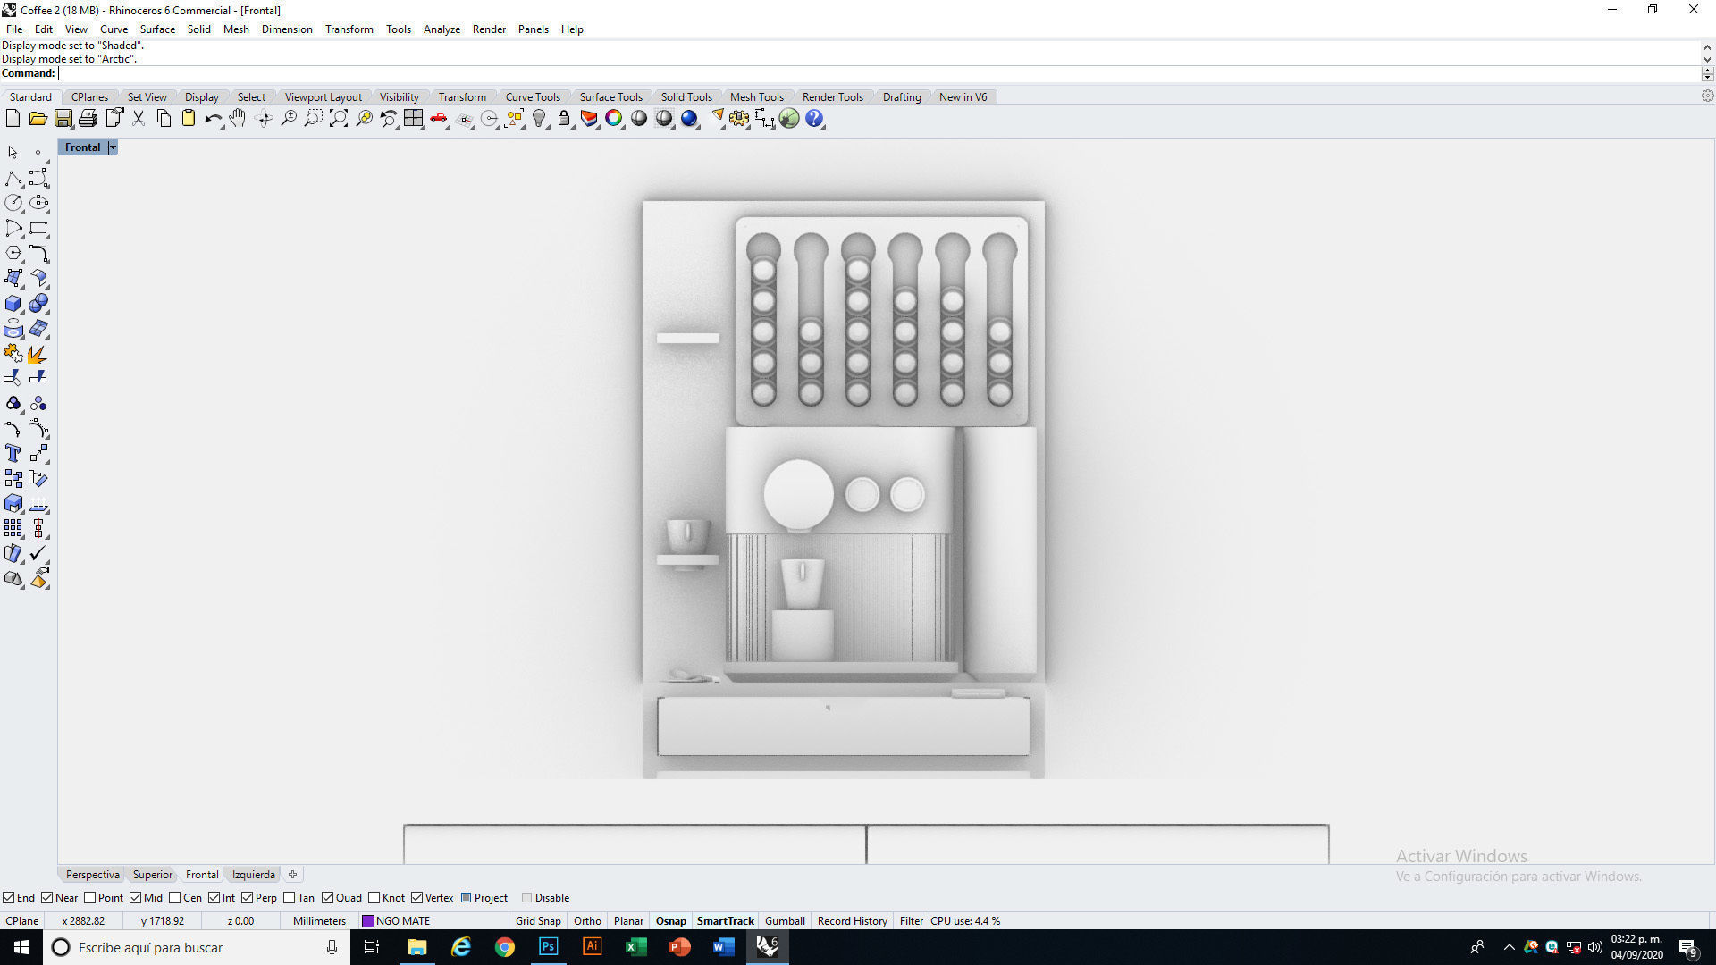
Task: Toggle the Quad osnap checkbox
Action: pyautogui.click(x=328, y=898)
